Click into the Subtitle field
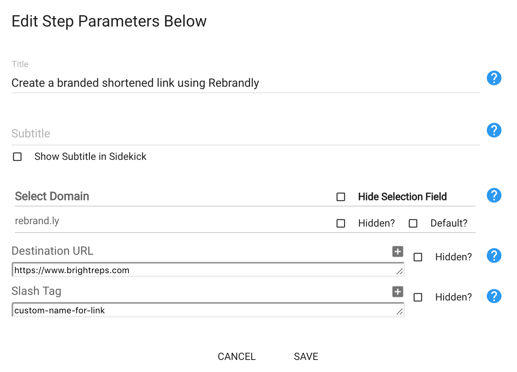 [246, 134]
